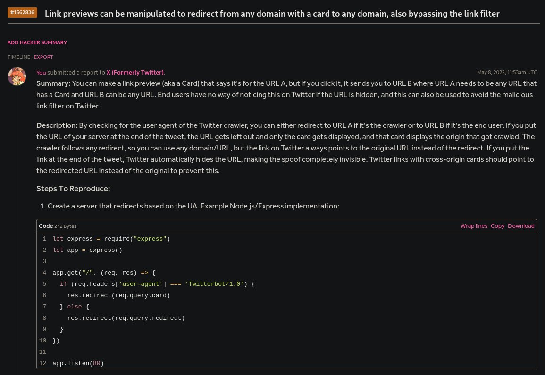The height and width of the screenshot is (375, 545).
Task: Click the TIMELINE label
Action: (x=19, y=57)
